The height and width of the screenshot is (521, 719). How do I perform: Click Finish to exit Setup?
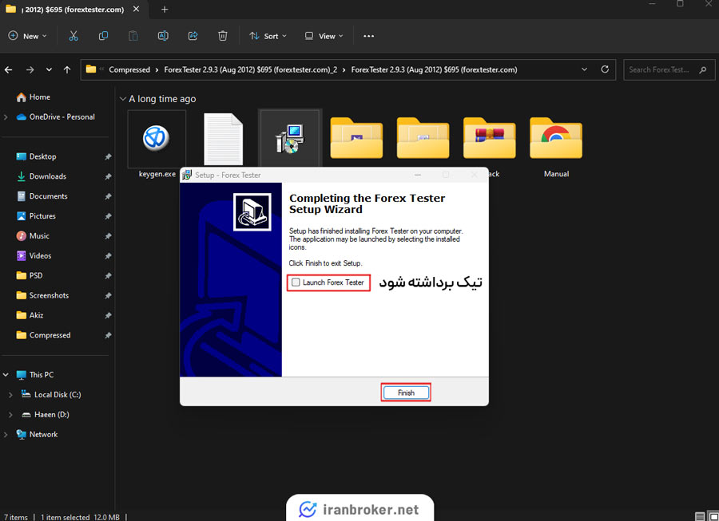coord(406,393)
